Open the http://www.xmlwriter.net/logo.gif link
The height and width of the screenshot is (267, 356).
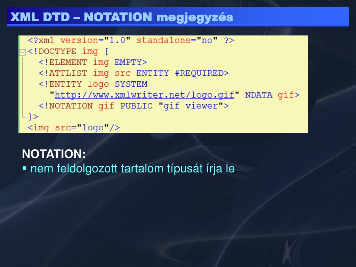point(144,95)
